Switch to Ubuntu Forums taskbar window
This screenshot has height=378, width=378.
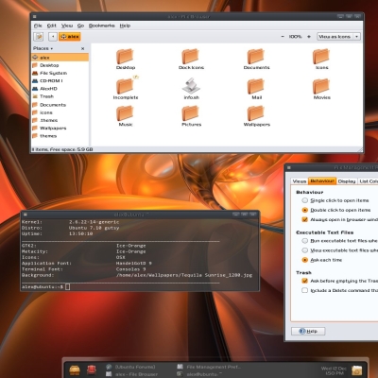(130, 367)
